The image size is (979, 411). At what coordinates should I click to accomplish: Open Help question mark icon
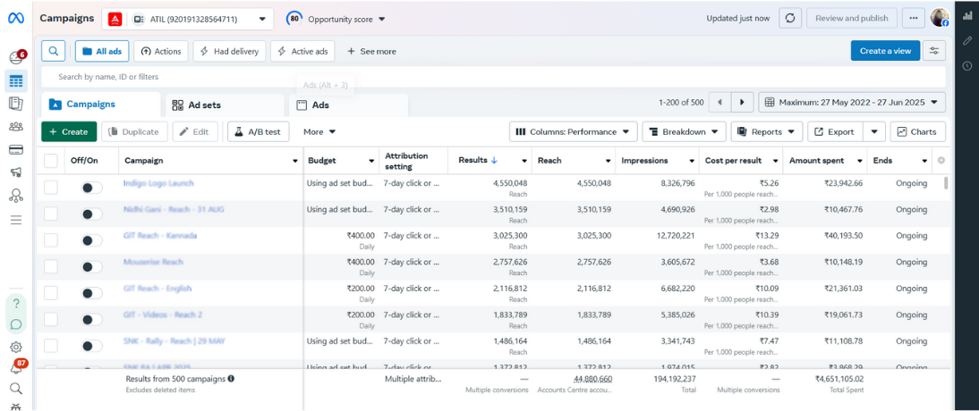click(x=16, y=304)
